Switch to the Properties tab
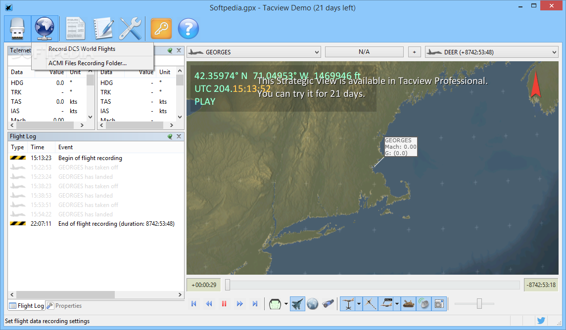 tap(65, 305)
